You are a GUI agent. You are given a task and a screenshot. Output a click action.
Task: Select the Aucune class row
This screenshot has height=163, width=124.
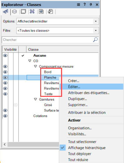[40, 56]
